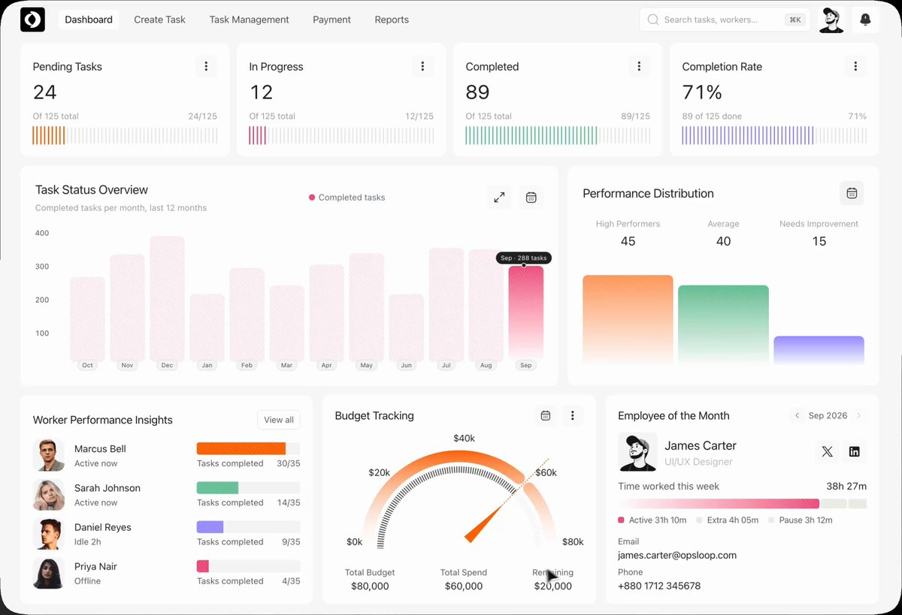902x615 pixels.
Task: Click Sarah Johnson's avatar
Action: point(49,494)
